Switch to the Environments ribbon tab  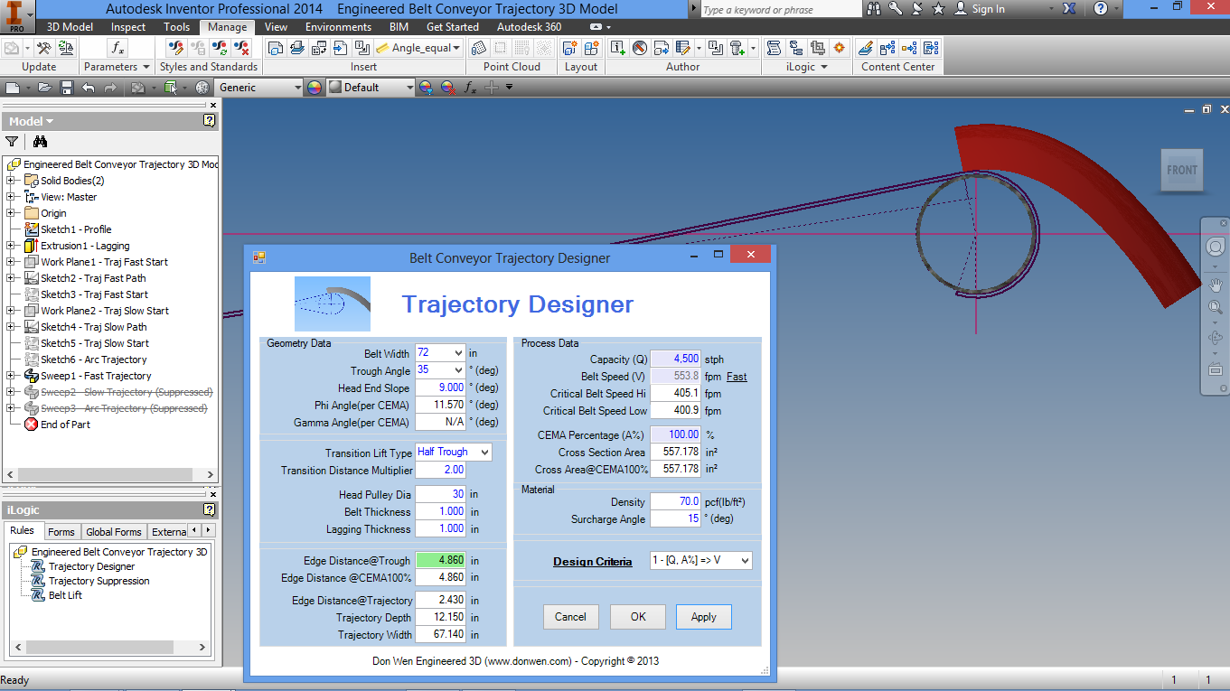coord(338,27)
